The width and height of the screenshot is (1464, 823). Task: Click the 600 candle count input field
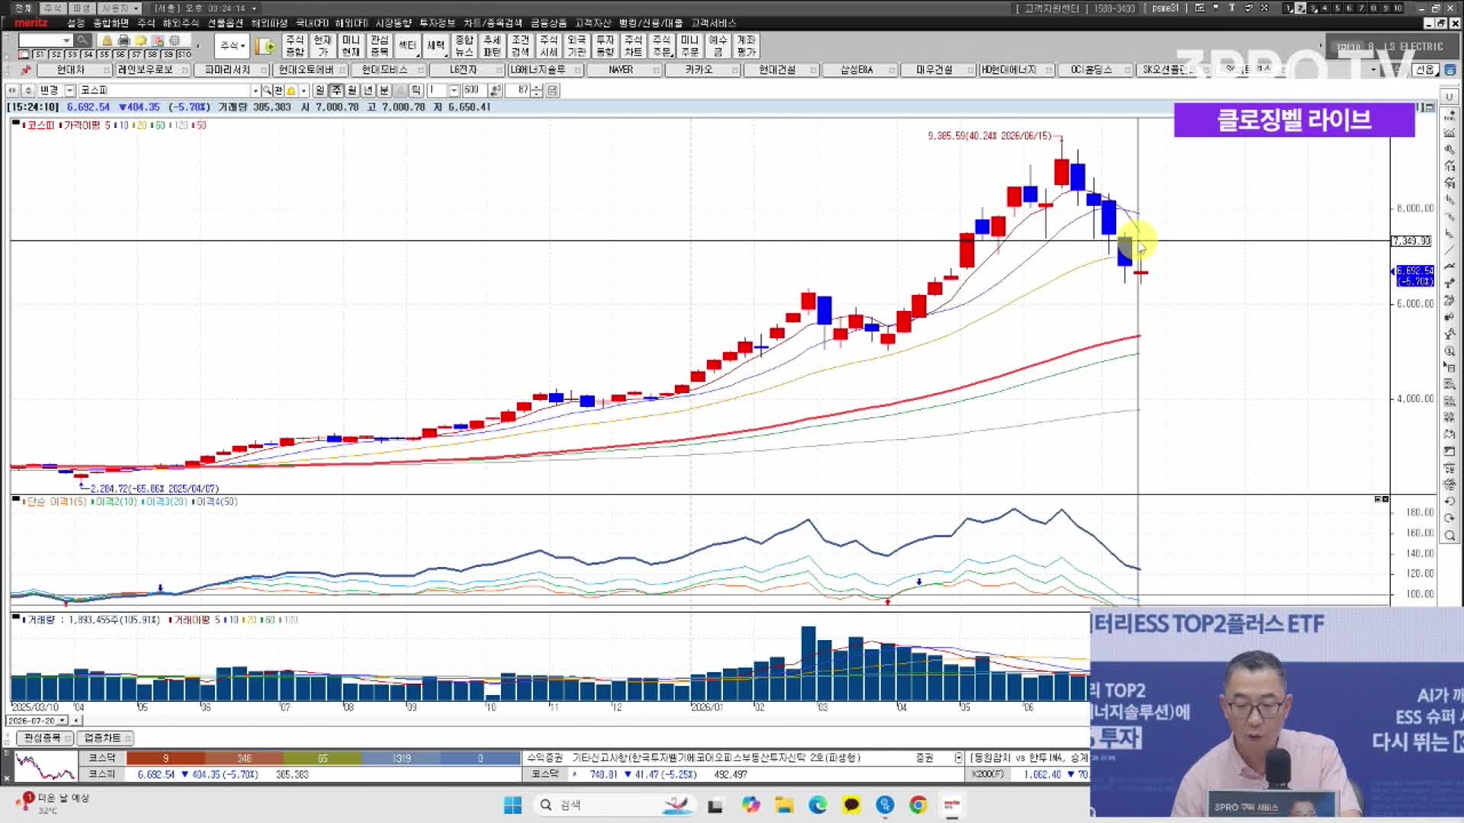coord(474,91)
